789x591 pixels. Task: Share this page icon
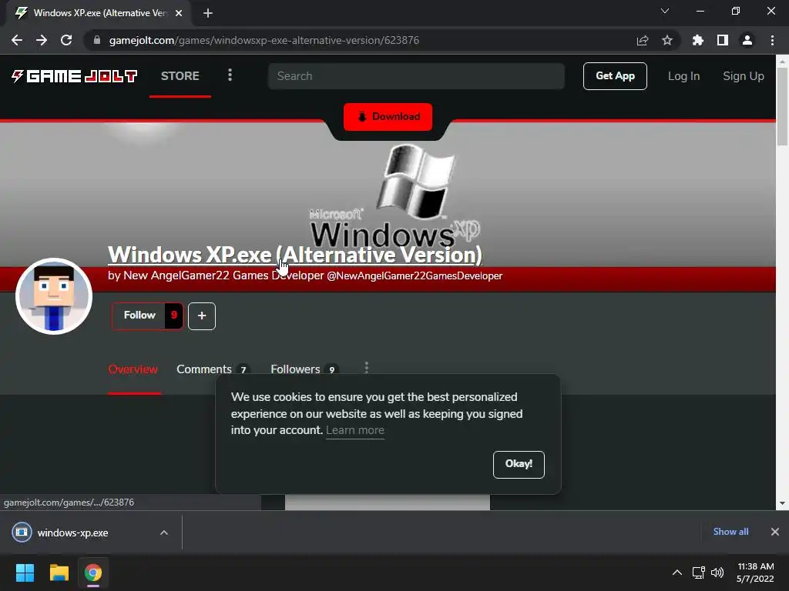coord(643,40)
